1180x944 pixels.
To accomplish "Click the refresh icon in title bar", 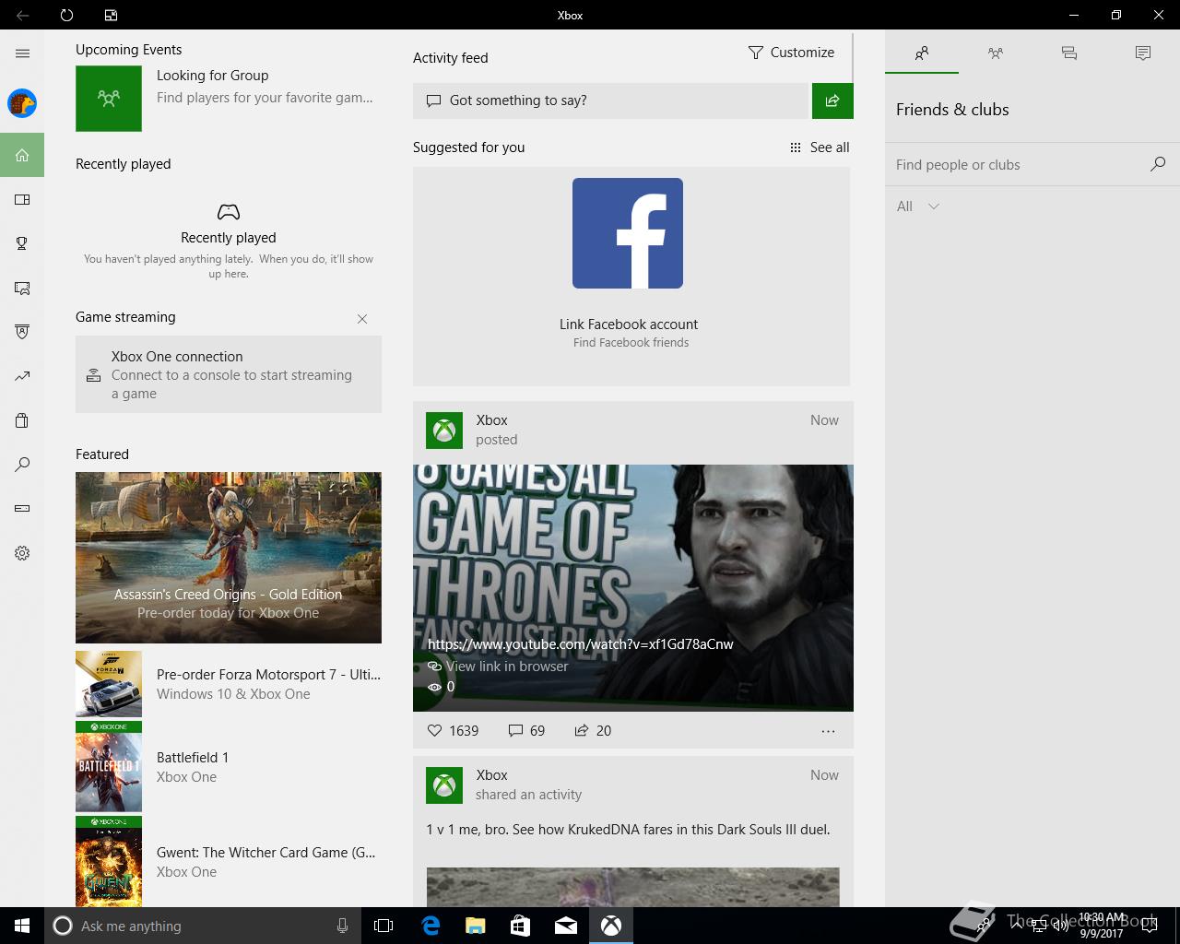I will [x=66, y=15].
